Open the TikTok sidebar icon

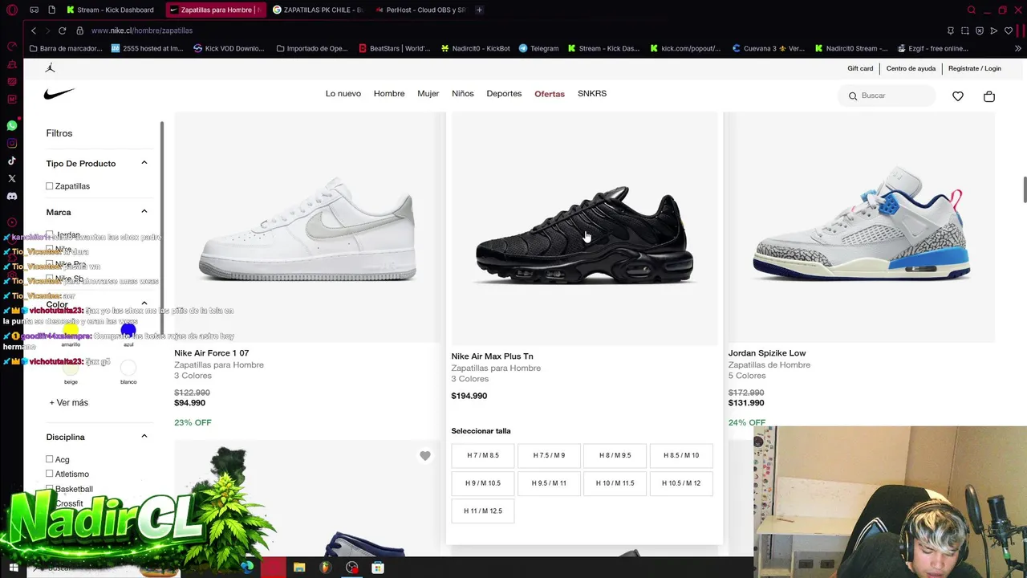tap(12, 161)
